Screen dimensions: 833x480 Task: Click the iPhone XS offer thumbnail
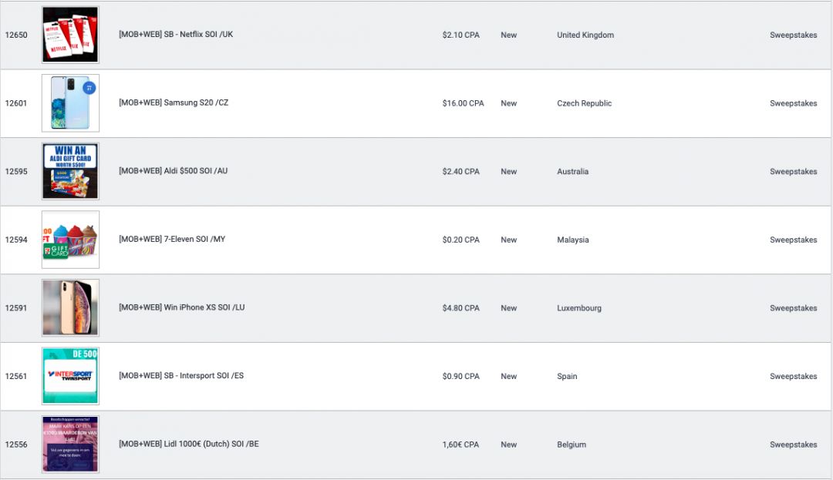[70, 307]
